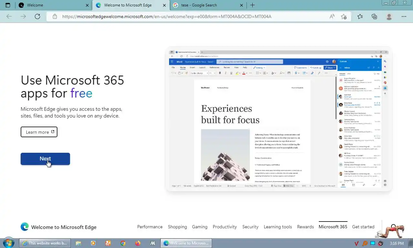413x248 pixels.
Task: Open the 'Rewards' section
Action: (306, 227)
